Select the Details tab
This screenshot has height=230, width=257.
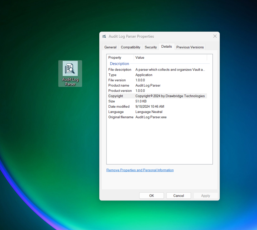(166, 46)
